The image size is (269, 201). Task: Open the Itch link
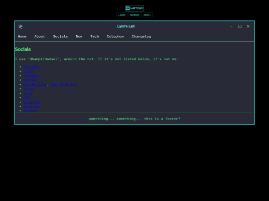coord(27,93)
